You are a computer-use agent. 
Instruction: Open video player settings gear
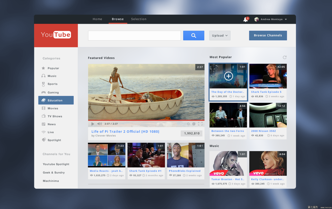194,124
